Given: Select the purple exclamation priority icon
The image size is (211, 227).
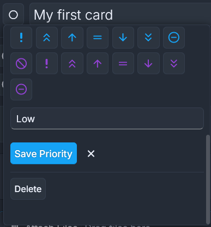Looking at the screenshot, I should (x=47, y=63).
